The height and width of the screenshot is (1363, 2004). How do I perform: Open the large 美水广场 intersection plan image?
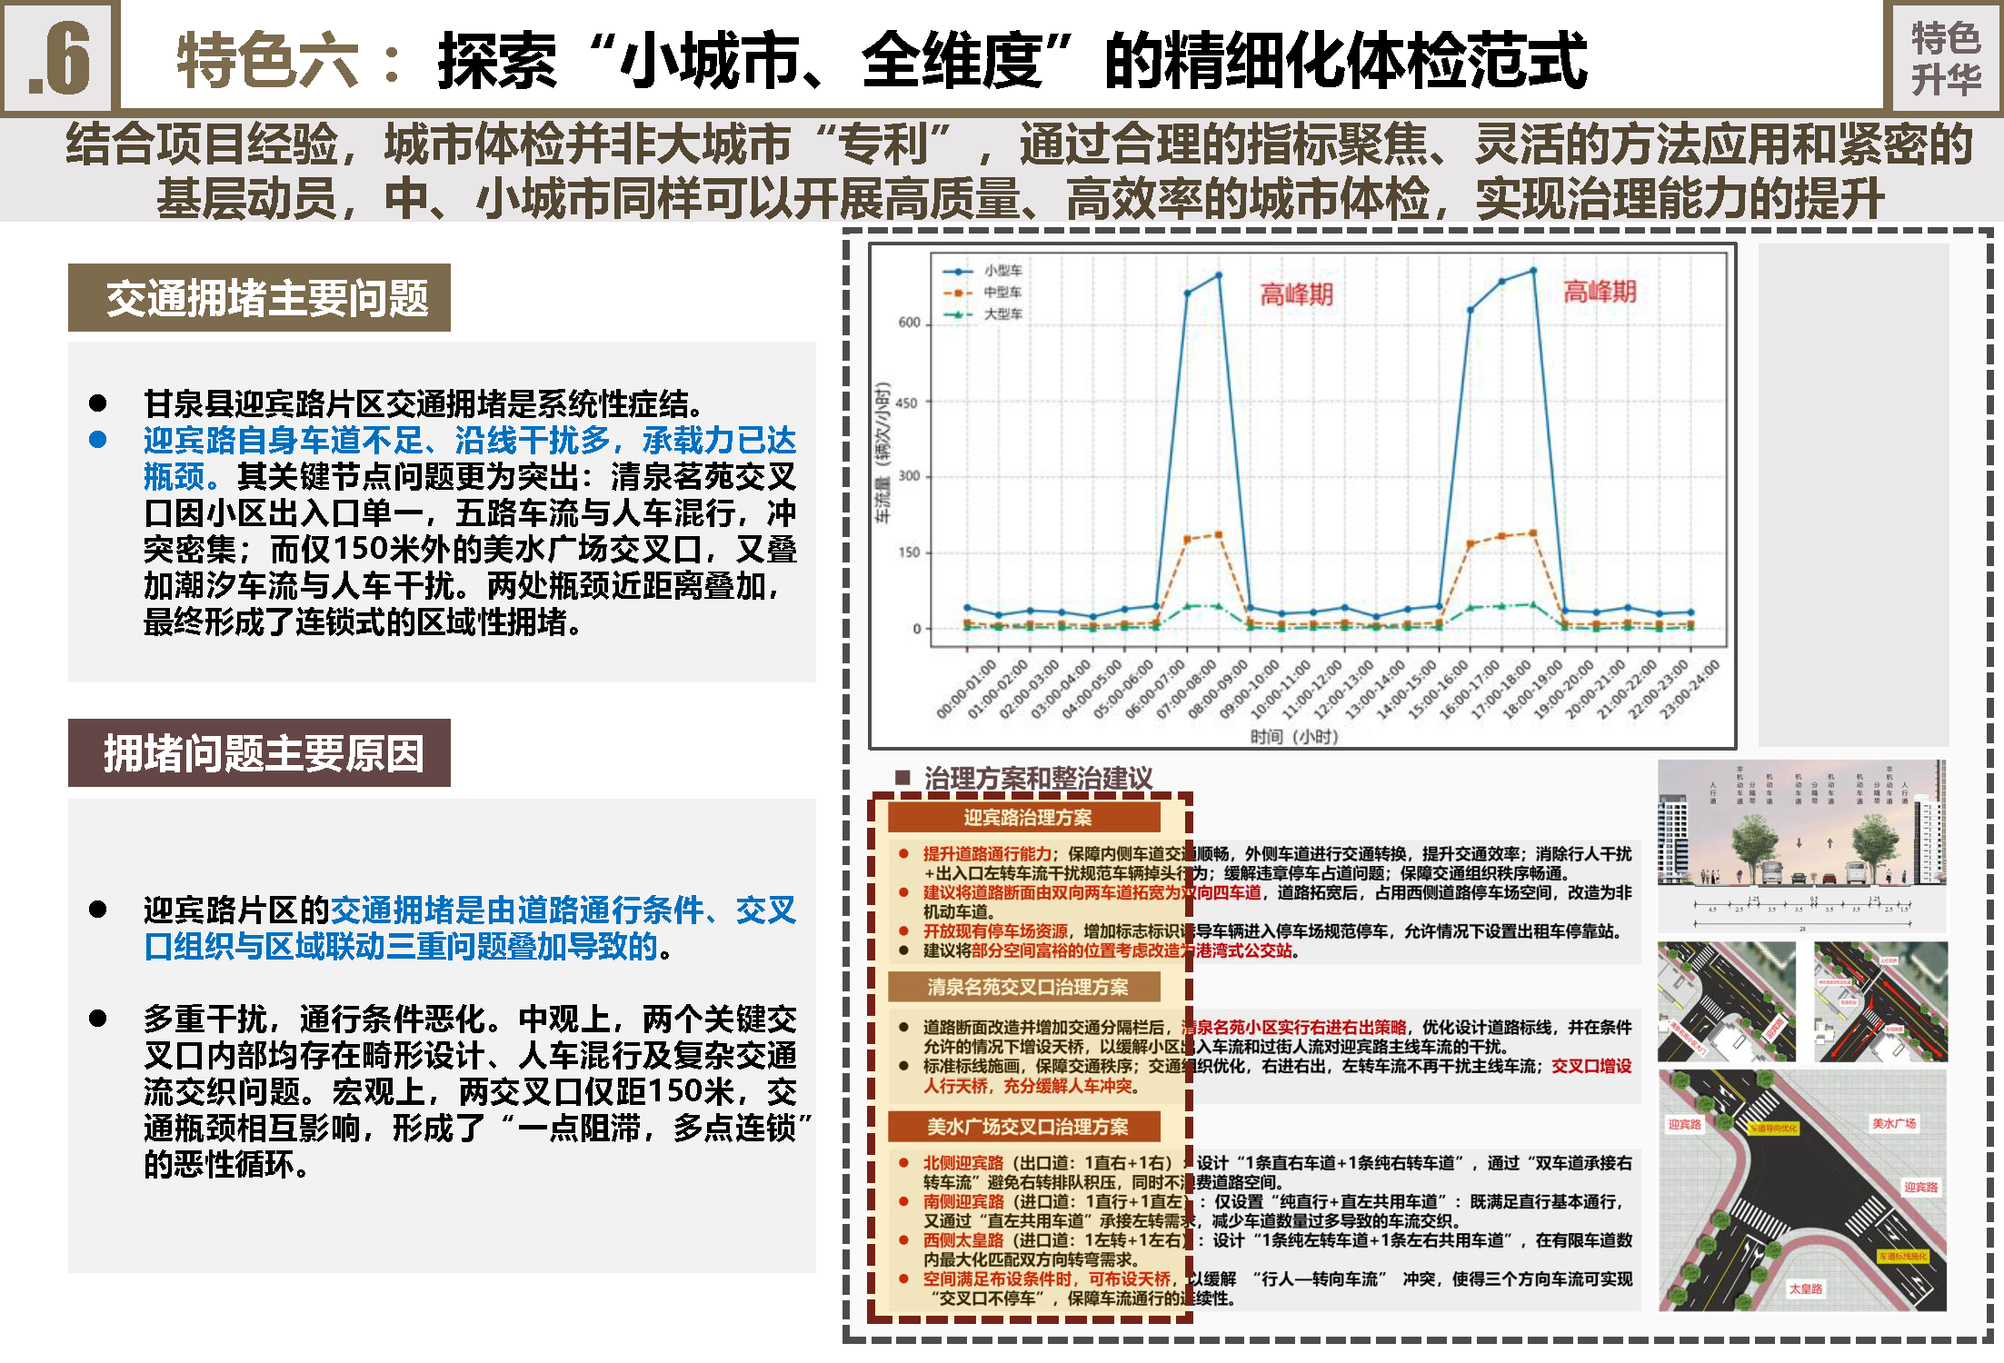point(1801,1190)
